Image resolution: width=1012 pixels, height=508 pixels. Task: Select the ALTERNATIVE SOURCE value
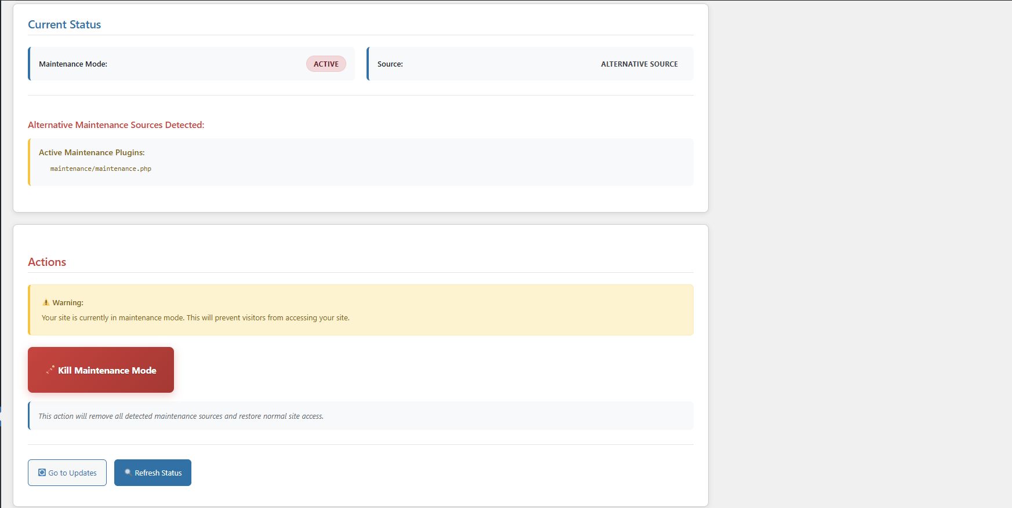click(x=639, y=64)
